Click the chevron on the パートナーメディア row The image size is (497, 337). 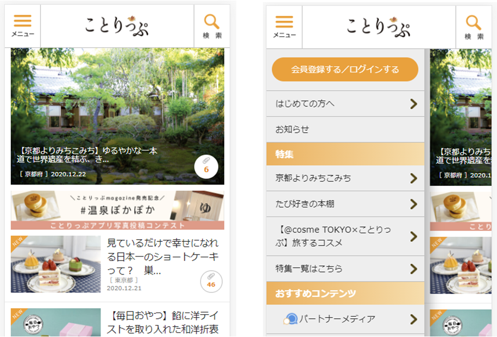pyautogui.click(x=413, y=319)
